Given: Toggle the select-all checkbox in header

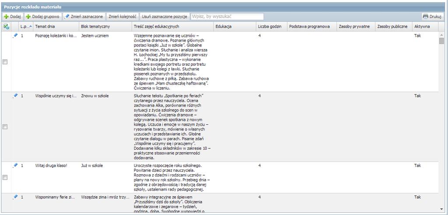Looking at the screenshot, I should 6,27.
